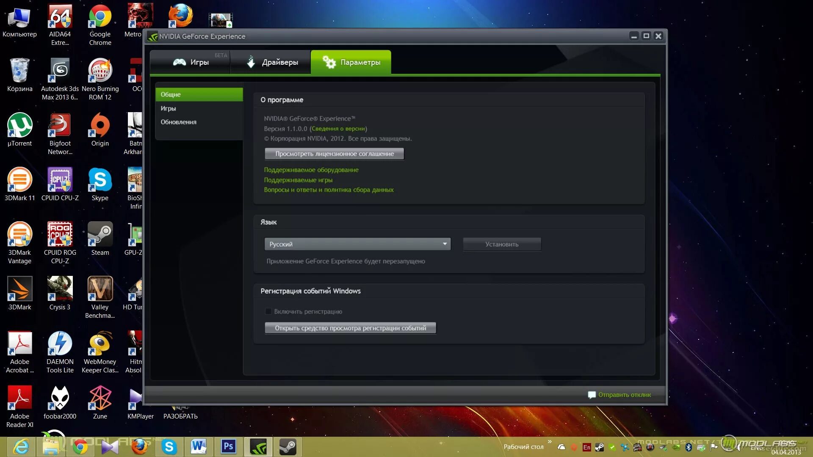Select Русский language dropdown
The height and width of the screenshot is (457, 813).
pos(357,244)
